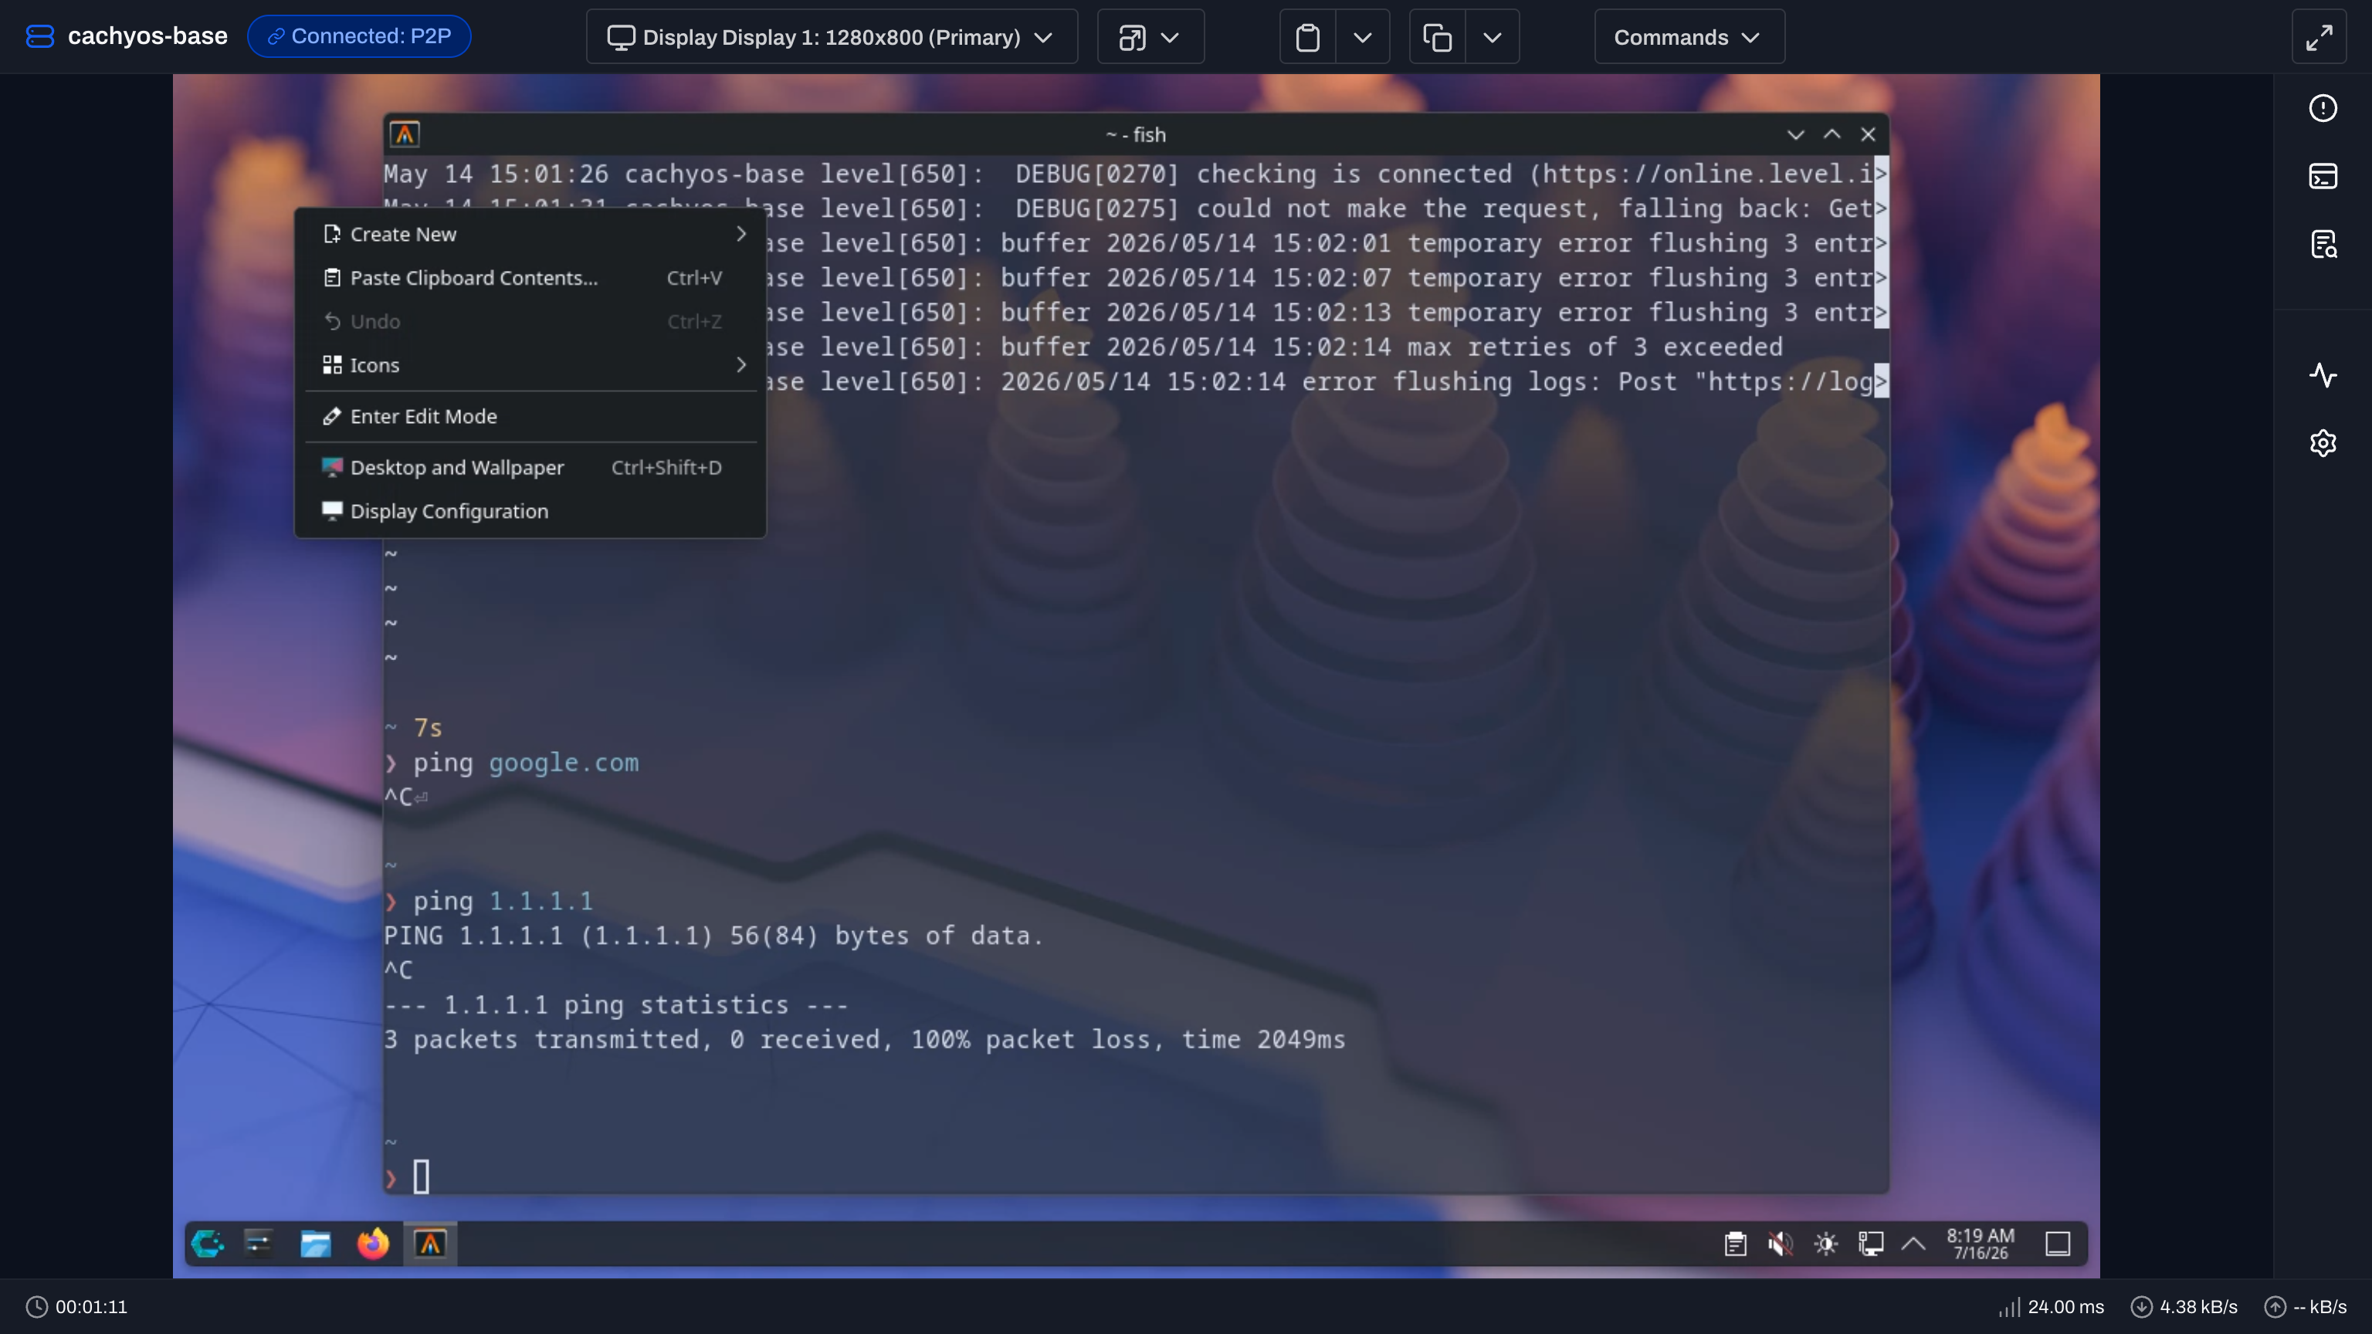This screenshot has height=1334, width=2372.
Task: Maximize the fish terminal window
Action: [1832, 134]
